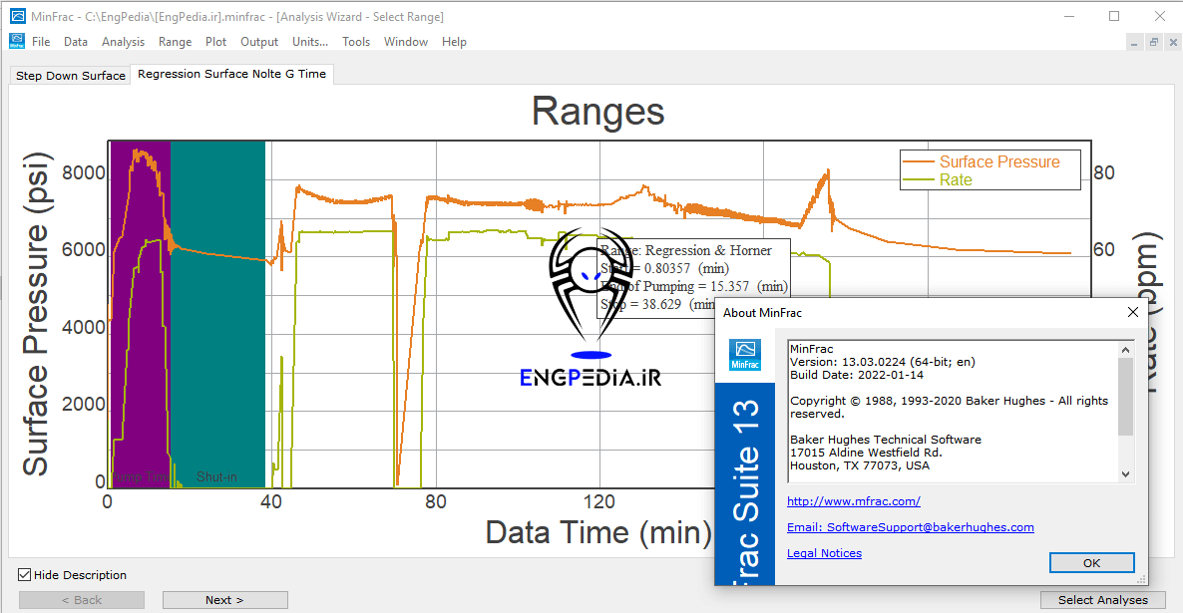
Task: Click the Version: 13.03.0224 text line
Action: (882, 362)
